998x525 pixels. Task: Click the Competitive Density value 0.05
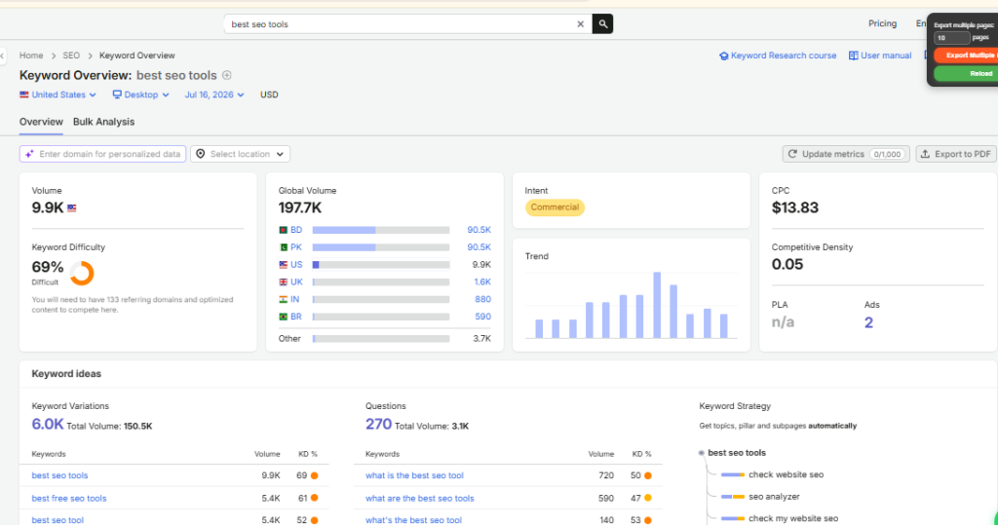[787, 264]
